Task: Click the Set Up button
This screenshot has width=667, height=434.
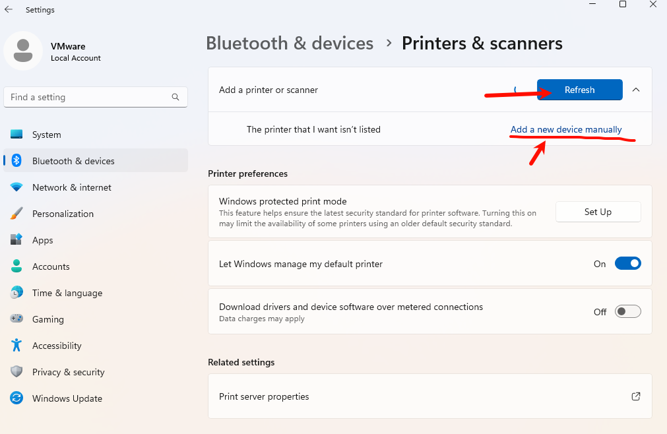Action: click(598, 212)
